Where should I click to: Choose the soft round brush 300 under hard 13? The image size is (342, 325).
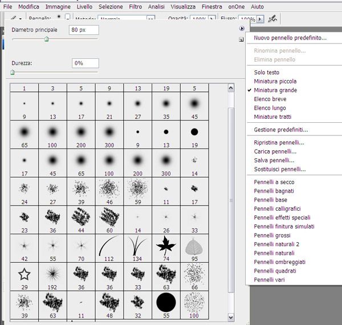pyautogui.click(x=166, y=163)
